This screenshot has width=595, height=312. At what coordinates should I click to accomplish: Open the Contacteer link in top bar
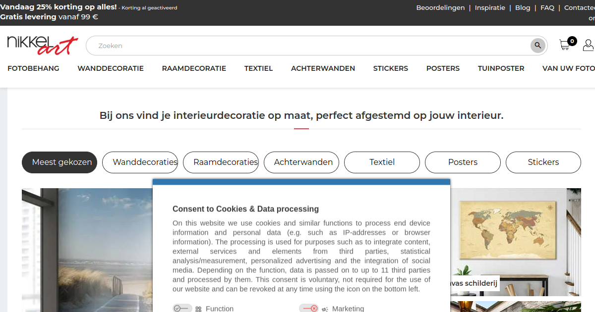coord(580,7)
